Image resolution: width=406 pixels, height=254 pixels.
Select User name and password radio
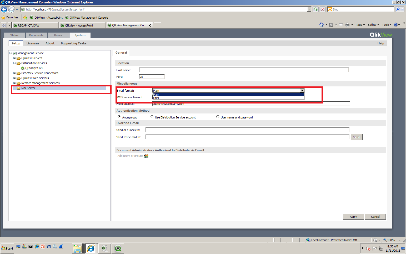218,117
